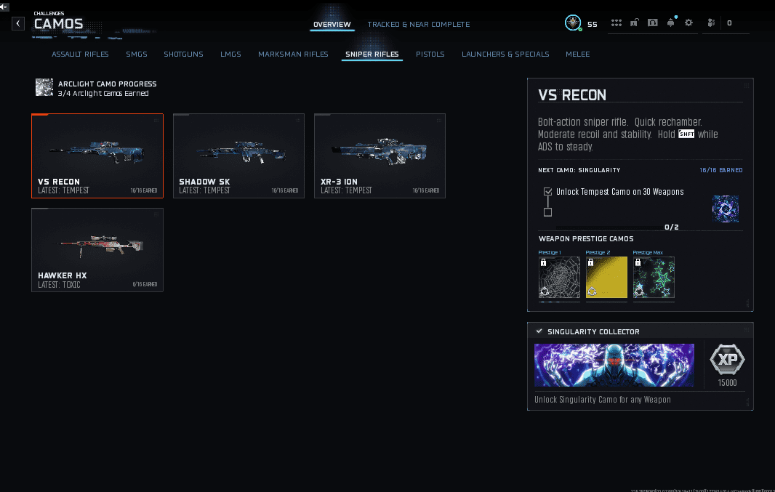Select the Hawker HX weapon card
This screenshot has width=775, height=492.
(97, 250)
